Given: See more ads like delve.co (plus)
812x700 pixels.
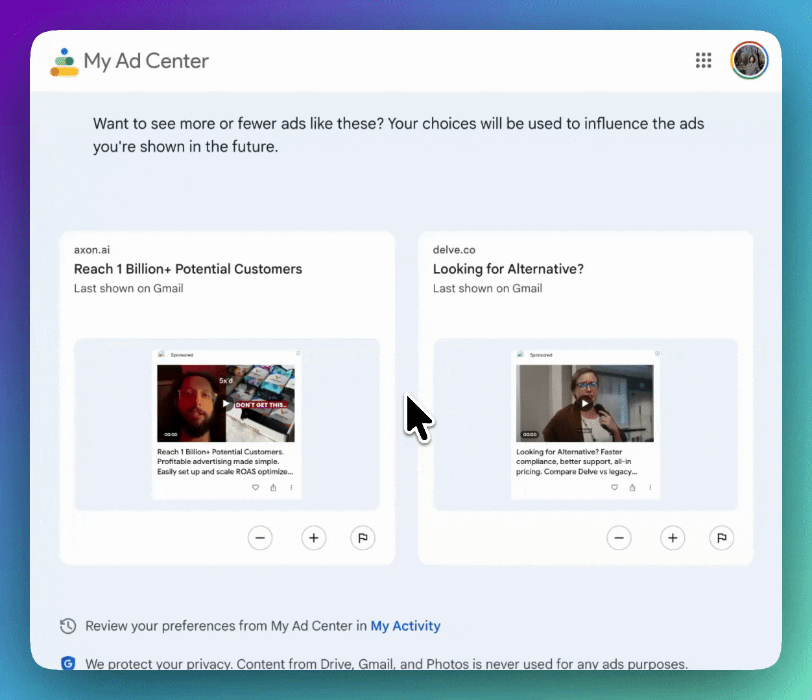Looking at the screenshot, I should (673, 538).
